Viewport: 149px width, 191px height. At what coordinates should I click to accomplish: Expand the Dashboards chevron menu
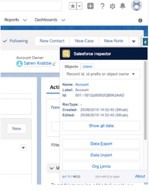point(63,20)
